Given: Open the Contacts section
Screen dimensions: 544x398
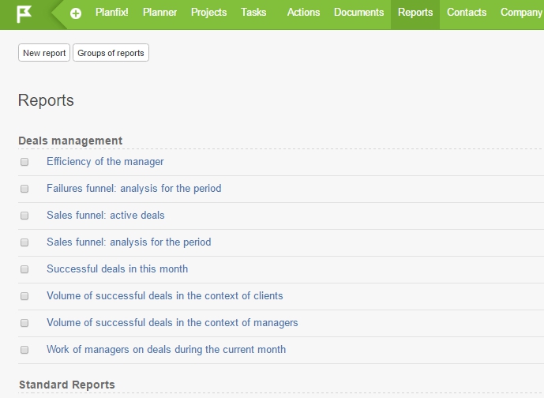Looking at the screenshot, I should [x=467, y=13].
